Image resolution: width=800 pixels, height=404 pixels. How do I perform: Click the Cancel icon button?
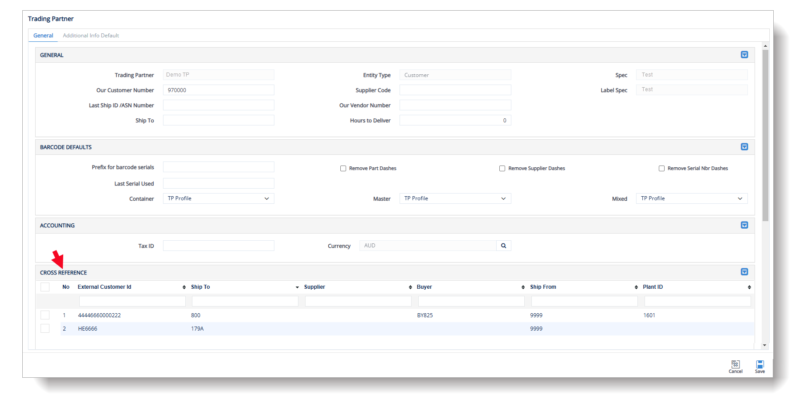(x=735, y=367)
